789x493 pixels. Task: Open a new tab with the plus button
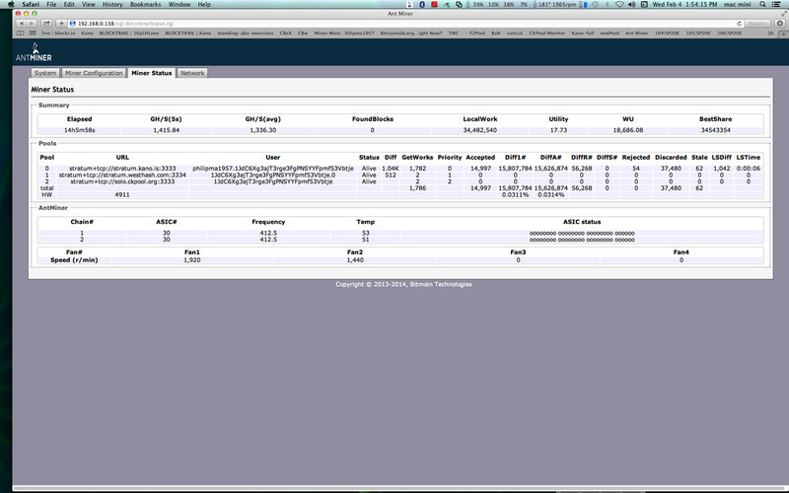783,34
